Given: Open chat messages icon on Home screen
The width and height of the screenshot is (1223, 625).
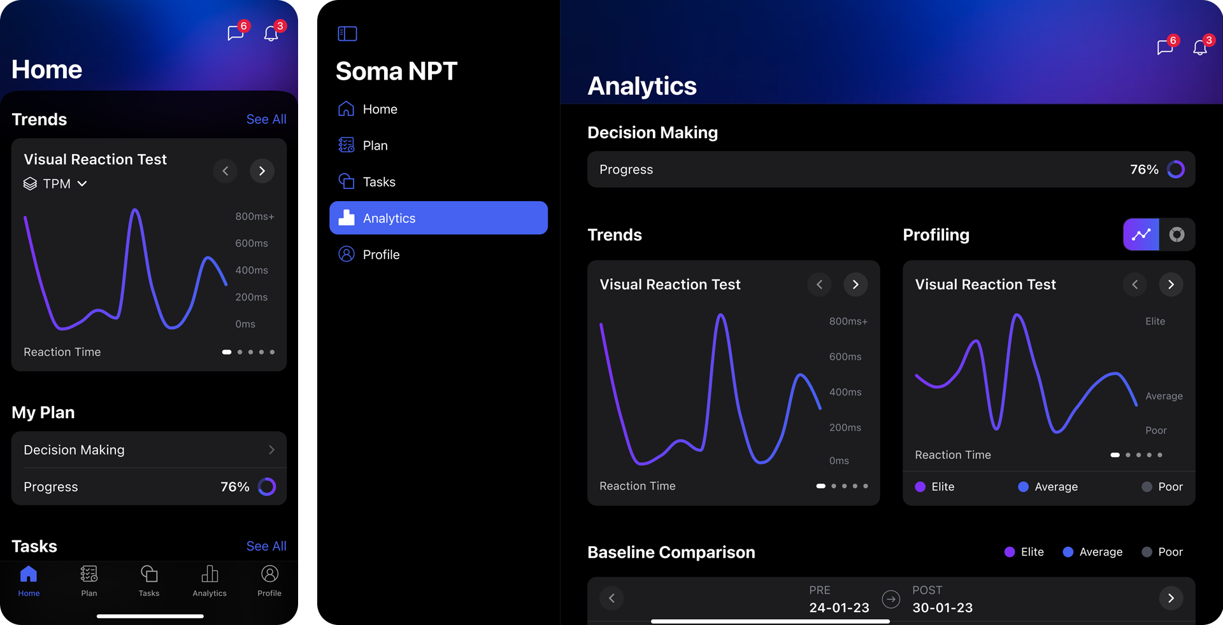Looking at the screenshot, I should pos(236,33).
